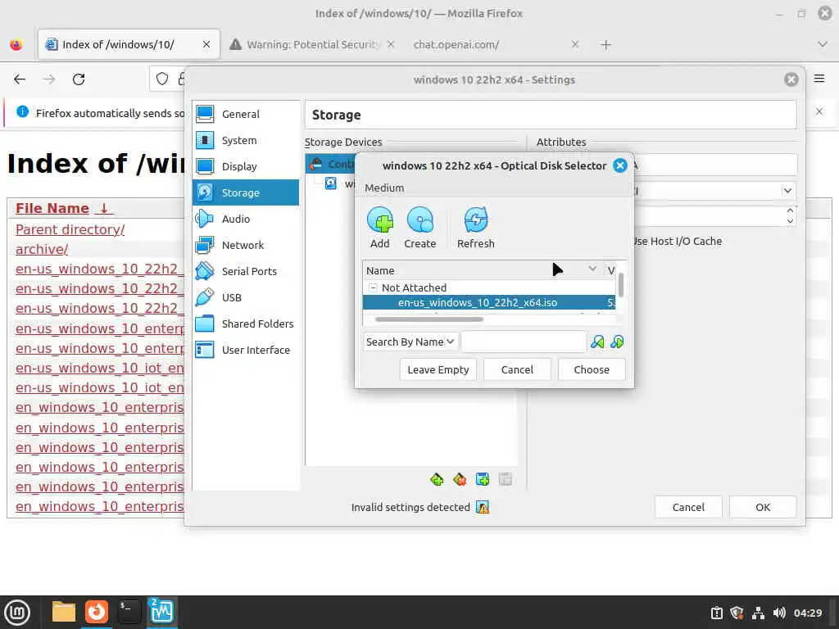
Task: Open Firefox hamburger menu
Action: 819,79
